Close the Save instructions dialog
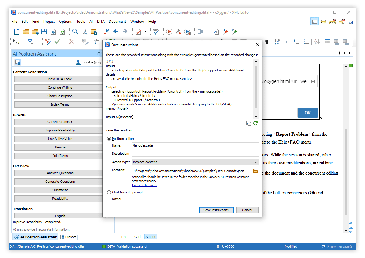365x258 pixels. [x=258, y=45]
